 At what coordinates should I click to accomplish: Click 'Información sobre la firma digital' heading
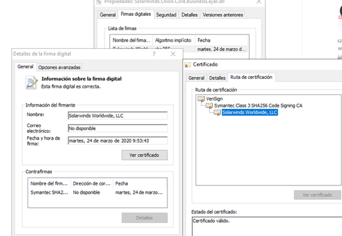pyautogui.click(x=81, y=79)
